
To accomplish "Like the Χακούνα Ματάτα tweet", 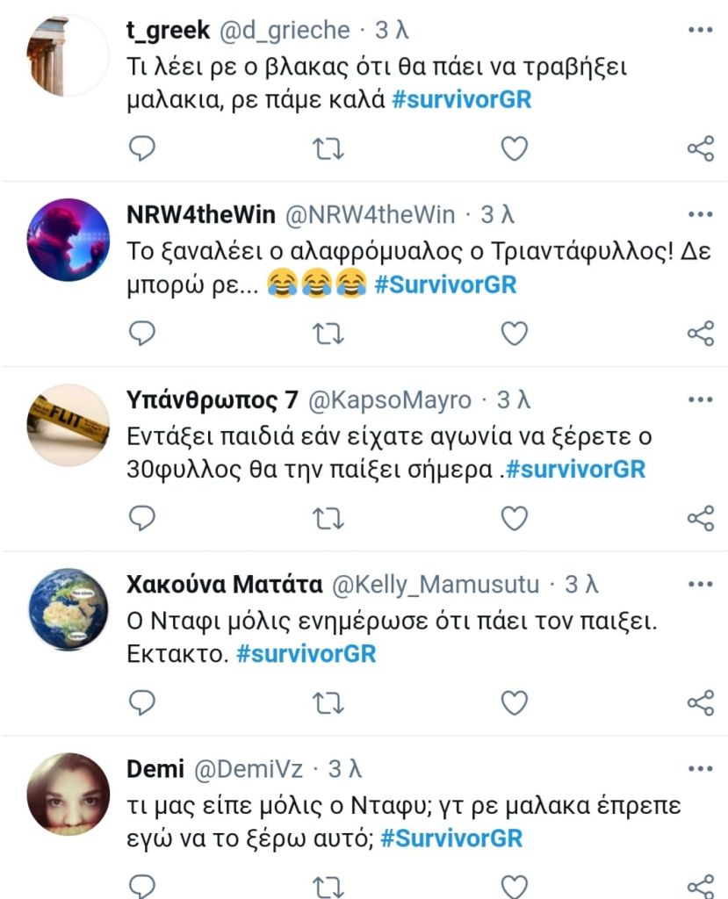I will [x=514, y=703].
